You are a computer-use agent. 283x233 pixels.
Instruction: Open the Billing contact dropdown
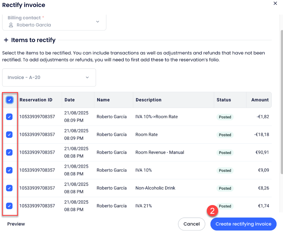pyautogui.click(x=98, y=22)
